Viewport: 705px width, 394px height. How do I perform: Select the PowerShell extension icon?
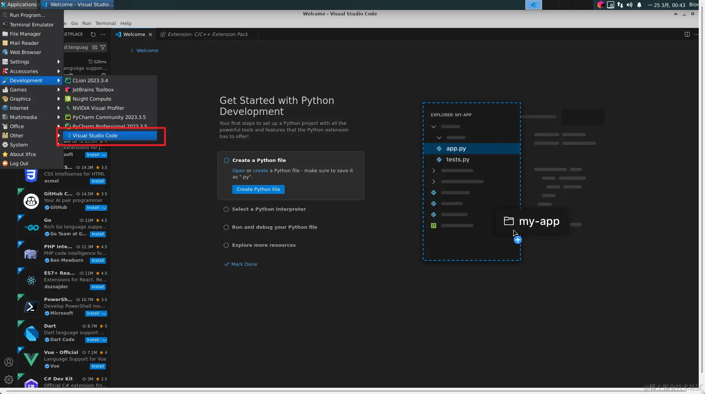click(31, 307)
